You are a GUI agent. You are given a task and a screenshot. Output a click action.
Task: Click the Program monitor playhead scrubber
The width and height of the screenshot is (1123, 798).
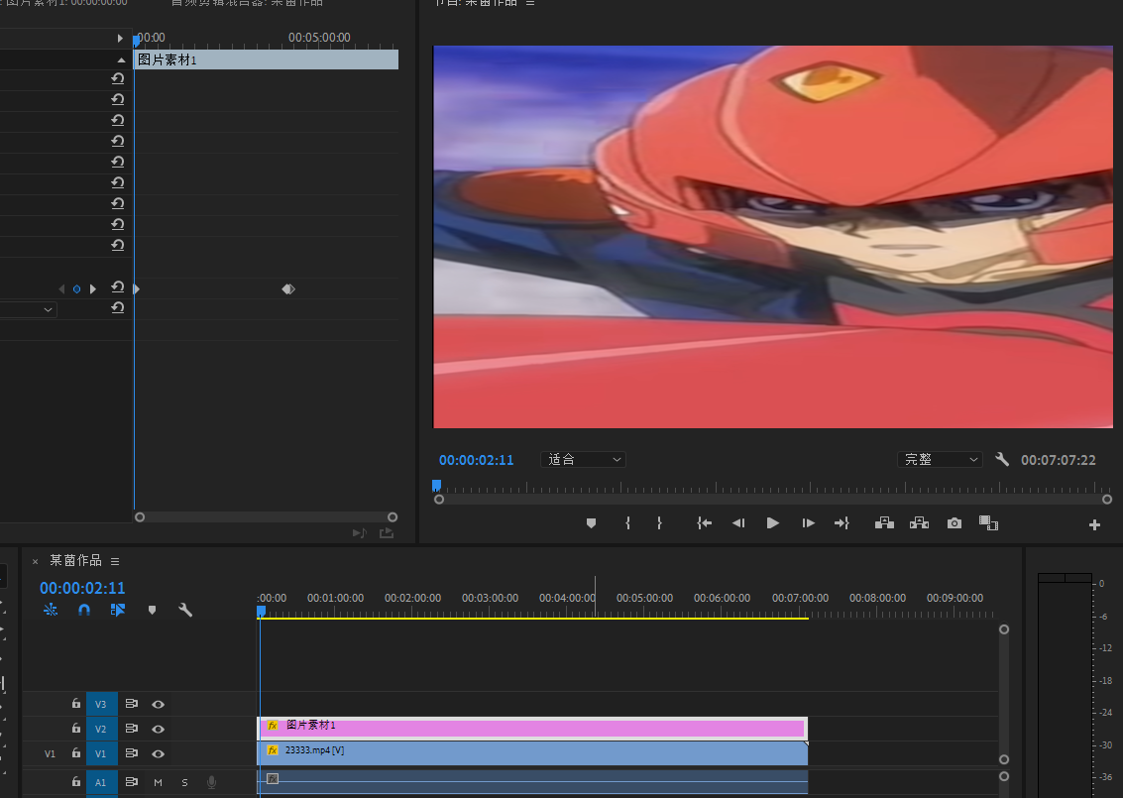pyautogui.click(x=436, y=486)
